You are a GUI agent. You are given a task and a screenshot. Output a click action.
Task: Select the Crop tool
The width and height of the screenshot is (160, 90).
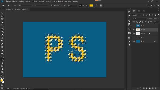tap(2, 25)
